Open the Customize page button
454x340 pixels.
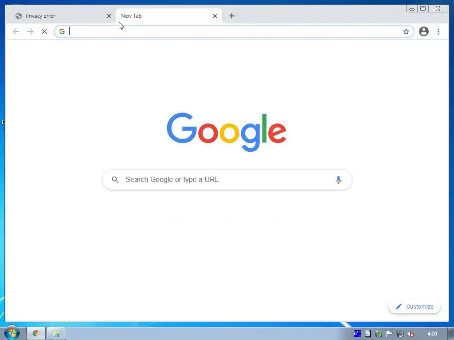[415, 306]
